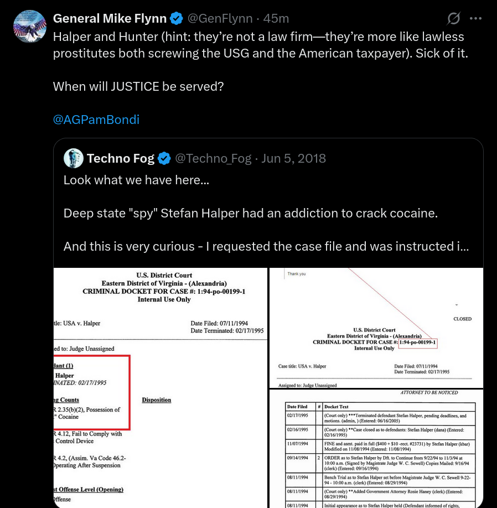Click the 45m post timestamp
This screenshot has height=508, width=497.
point(276,18)
